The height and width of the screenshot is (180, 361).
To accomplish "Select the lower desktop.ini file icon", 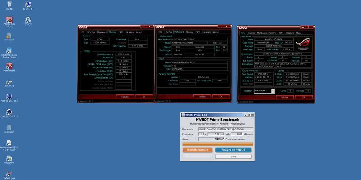I will (9, 129).
